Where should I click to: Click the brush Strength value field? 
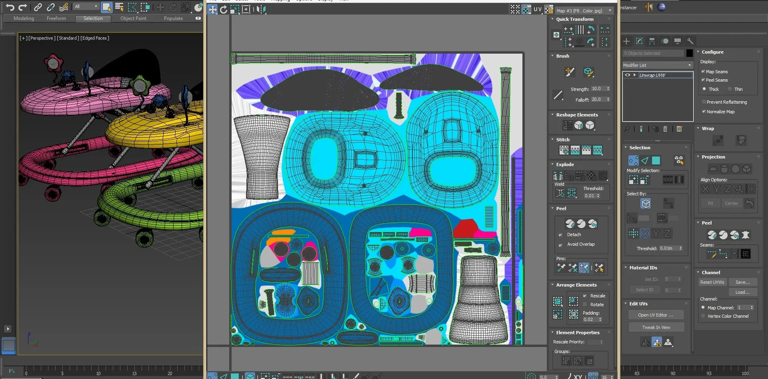[598, 88]
